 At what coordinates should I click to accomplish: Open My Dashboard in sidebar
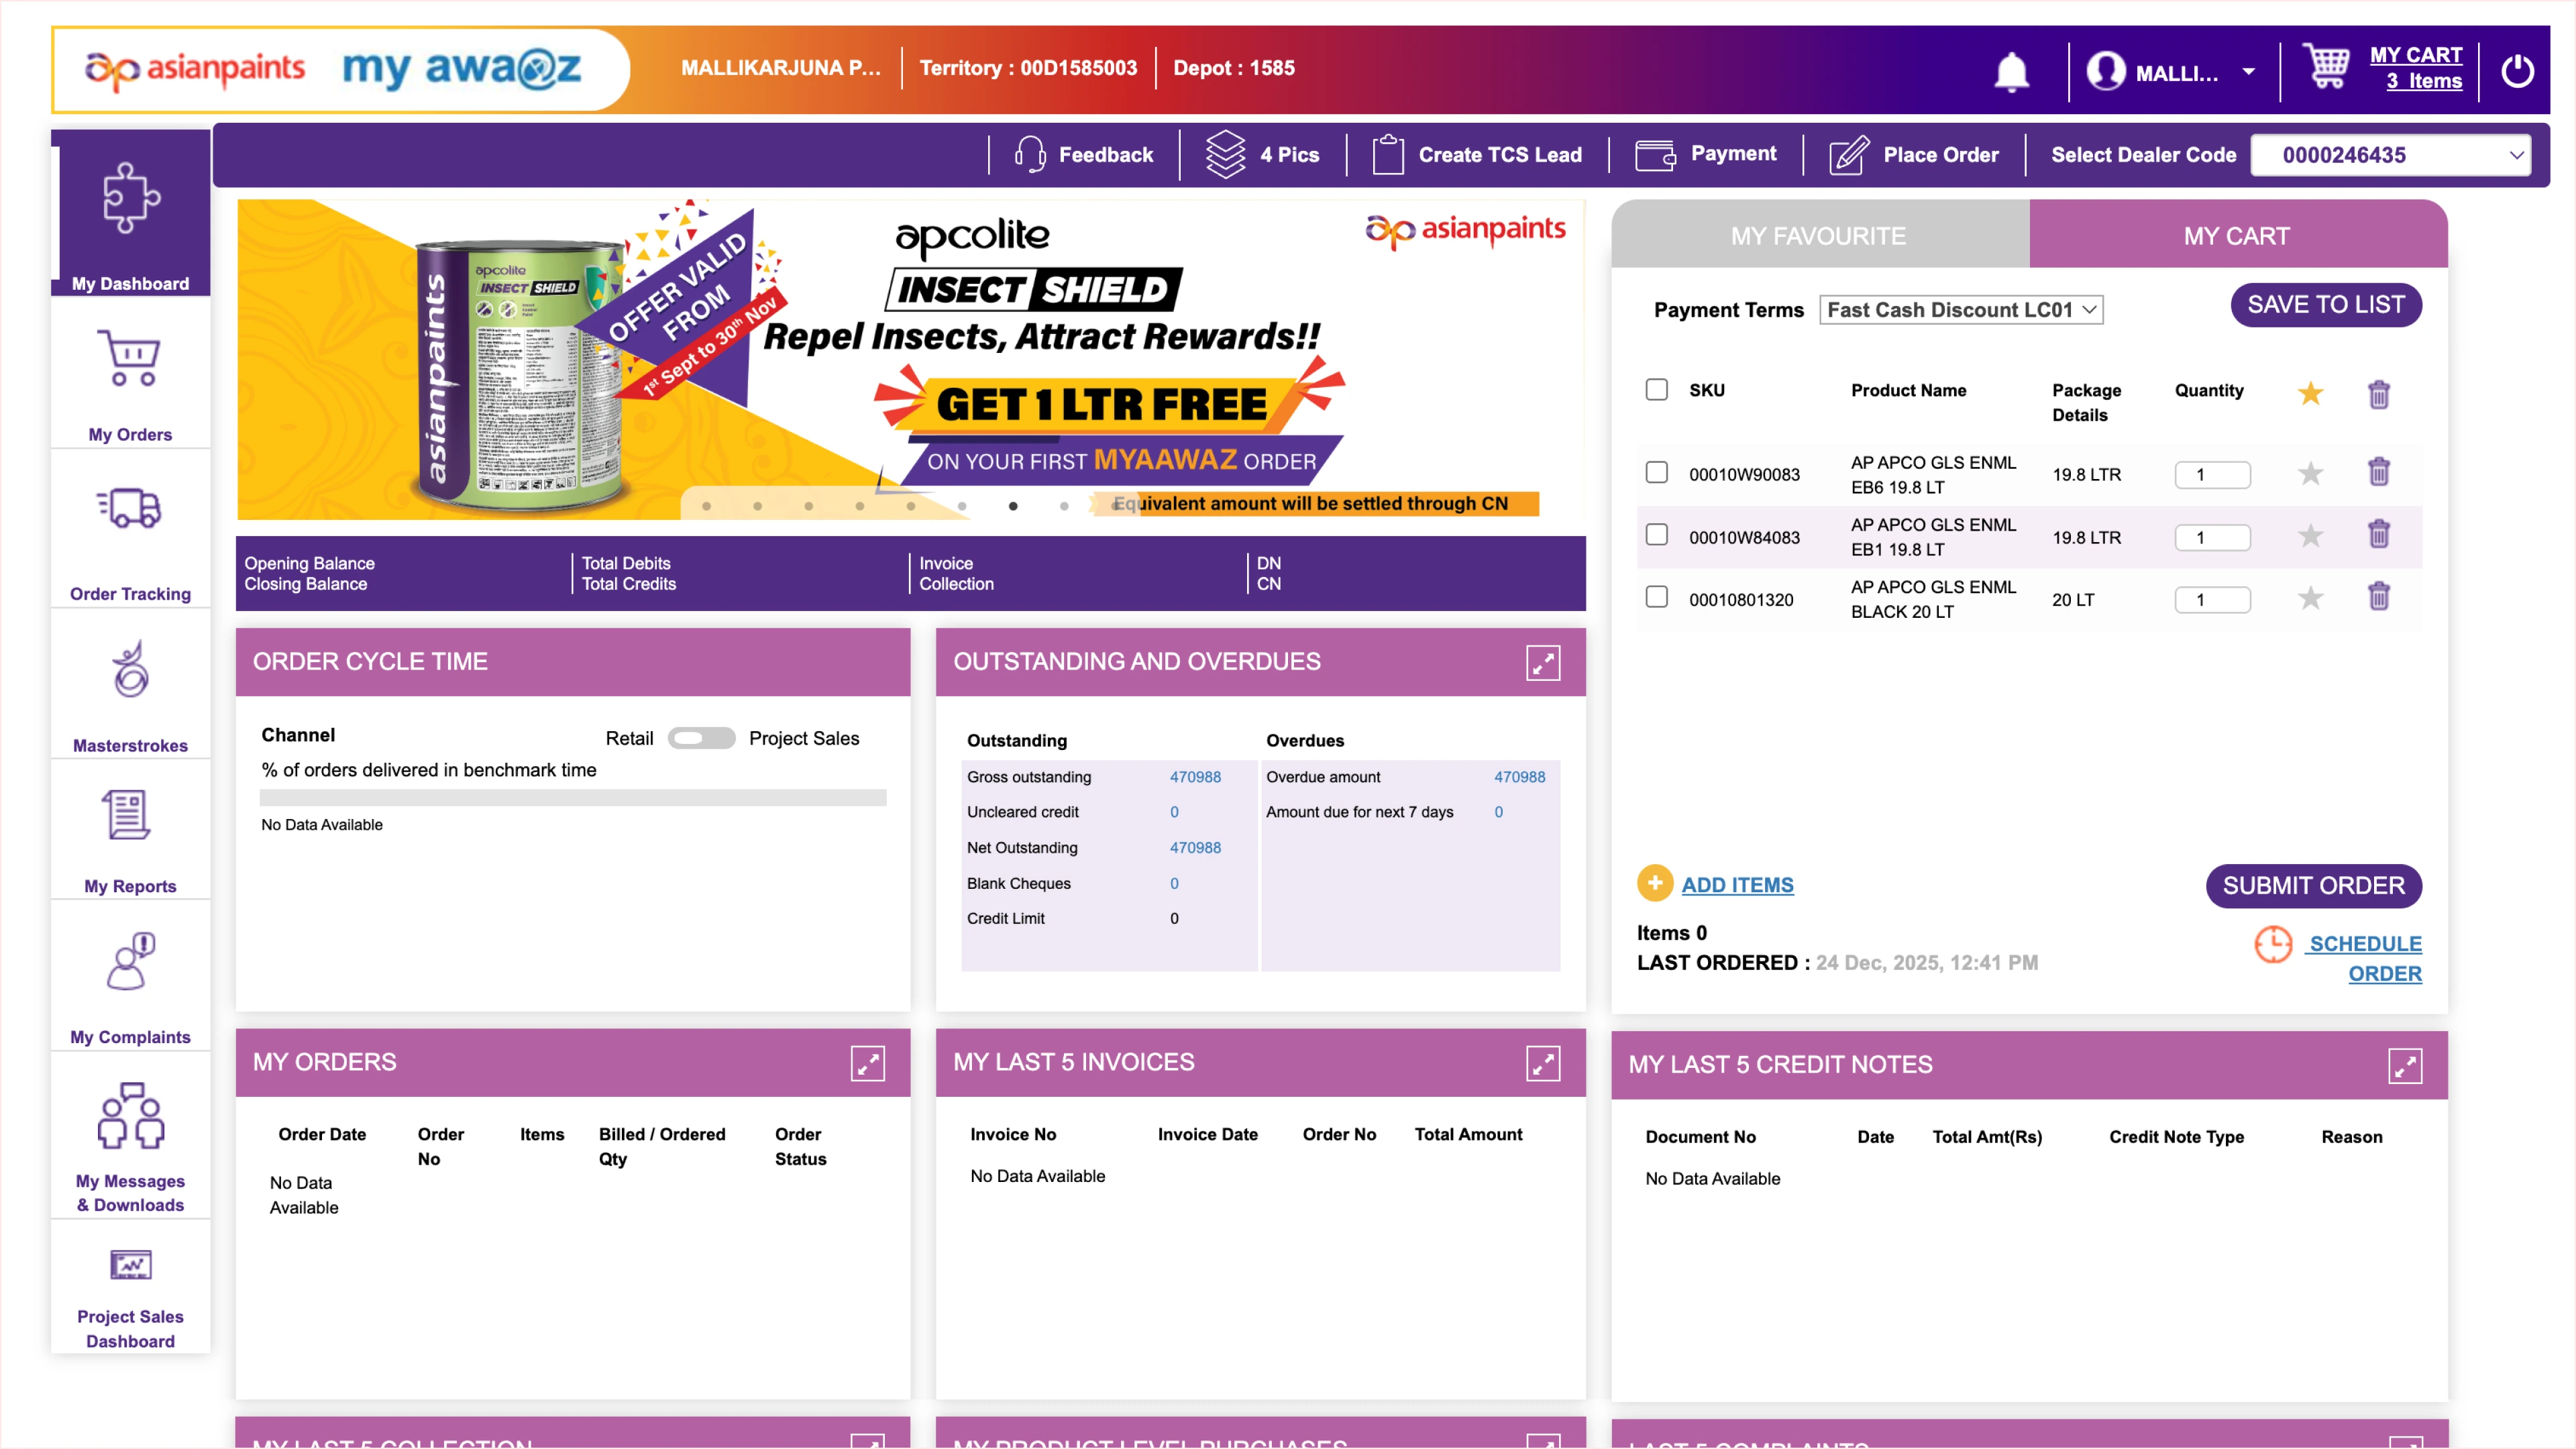click(x=131, y=213)
